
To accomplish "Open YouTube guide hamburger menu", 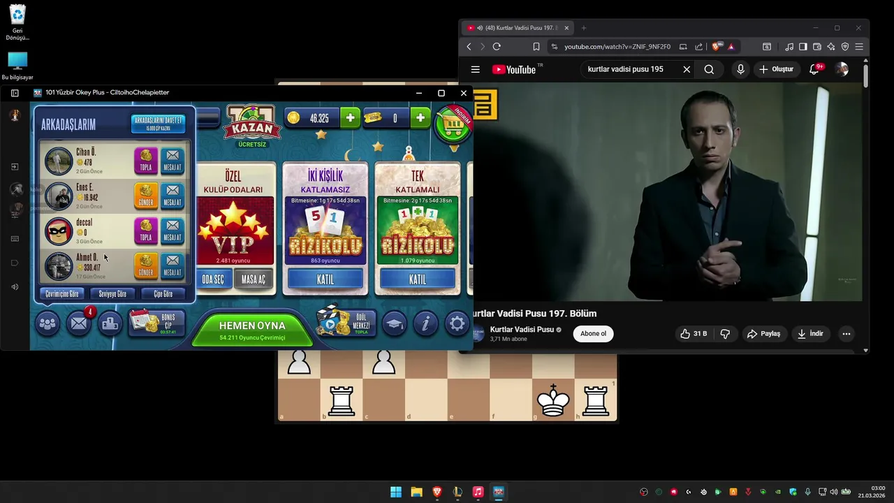I will point(476,69).
